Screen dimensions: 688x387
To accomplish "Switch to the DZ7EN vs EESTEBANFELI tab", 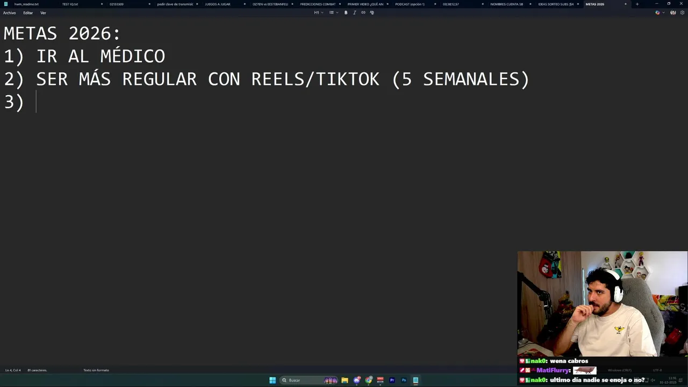I will (x=270, y=4).
